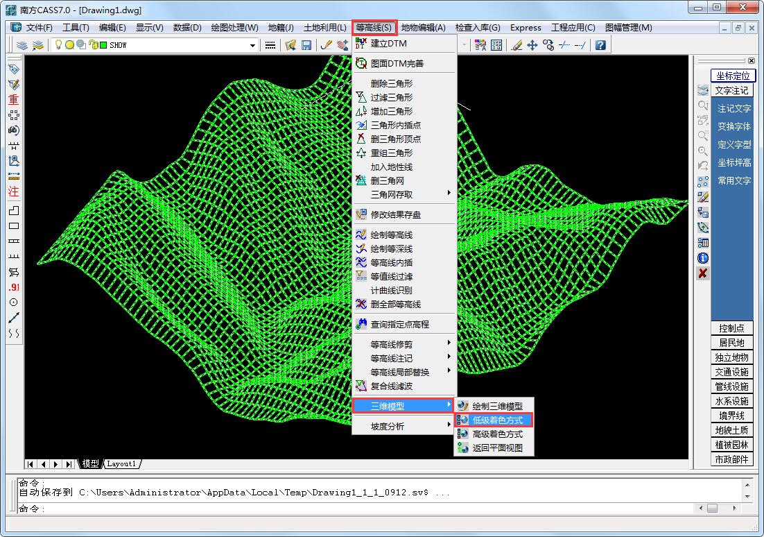Open the SHOW layer dropdown list
This screenshot has width=764, height=537.
252,44
